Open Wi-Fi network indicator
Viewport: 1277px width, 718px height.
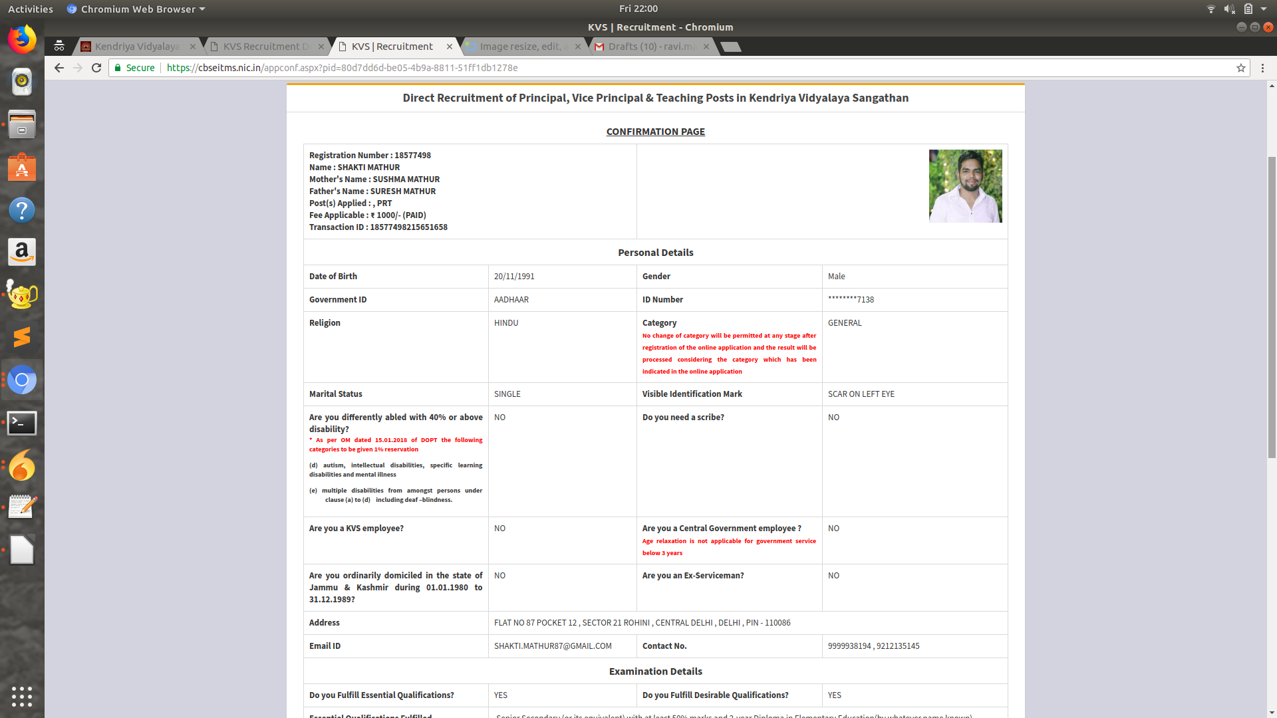coord(1210,9)
